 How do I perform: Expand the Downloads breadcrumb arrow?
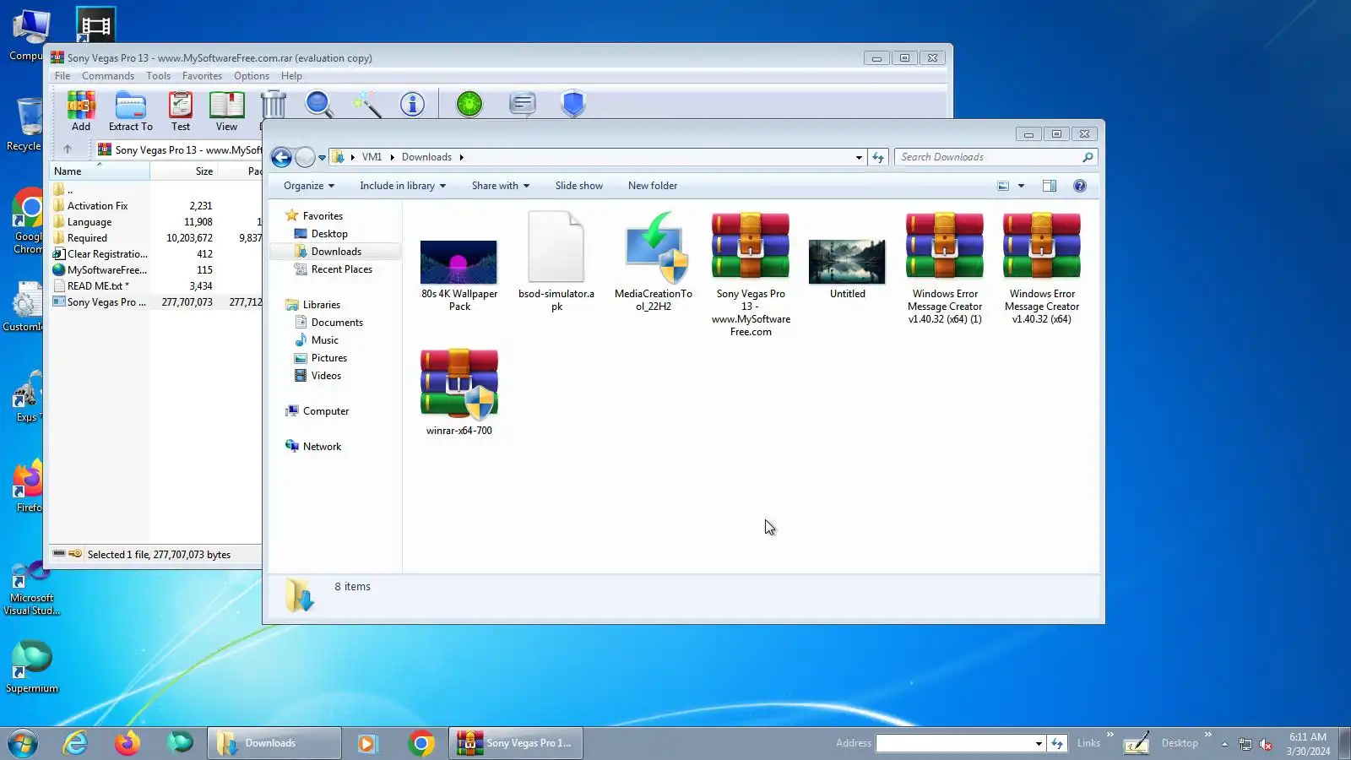461,157
